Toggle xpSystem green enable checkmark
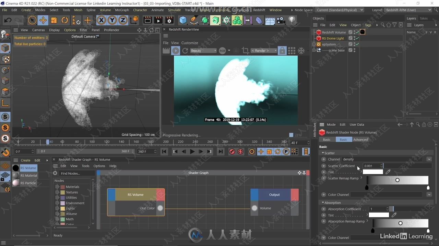This screenshot has width=439, height=246. coord(357,44)
